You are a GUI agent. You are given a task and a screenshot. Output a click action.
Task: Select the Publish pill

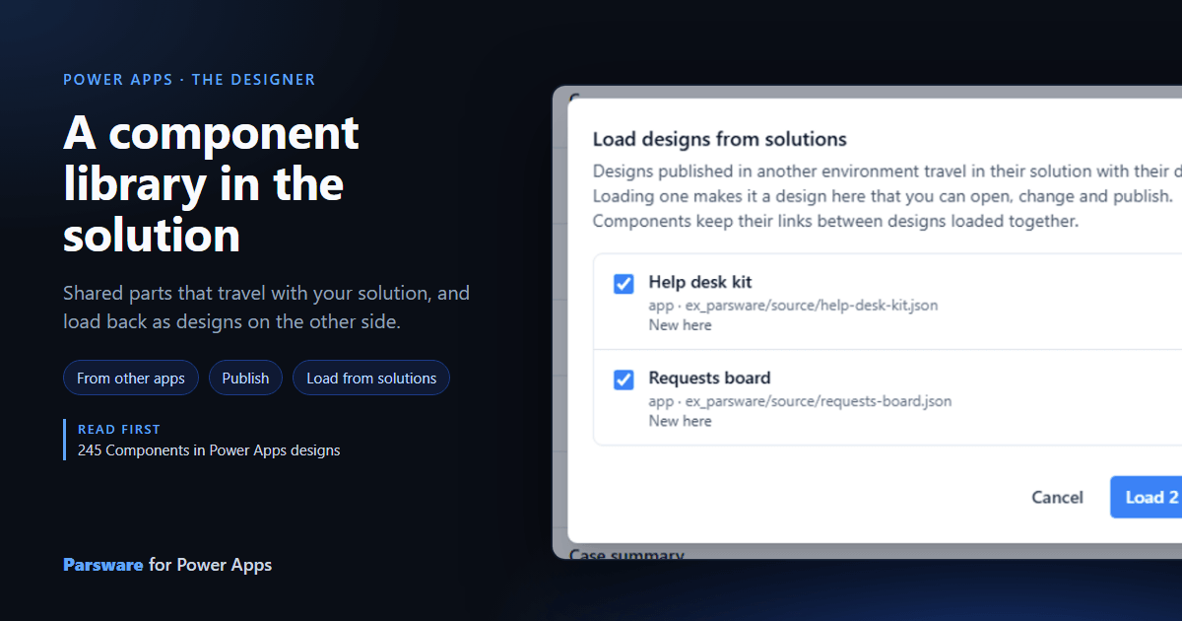tap(245, 379)
